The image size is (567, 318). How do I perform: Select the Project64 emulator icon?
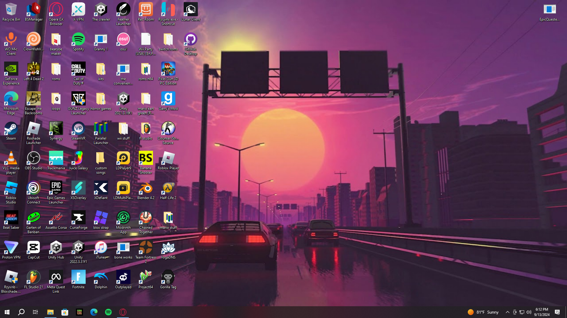(x=146, y=280)
